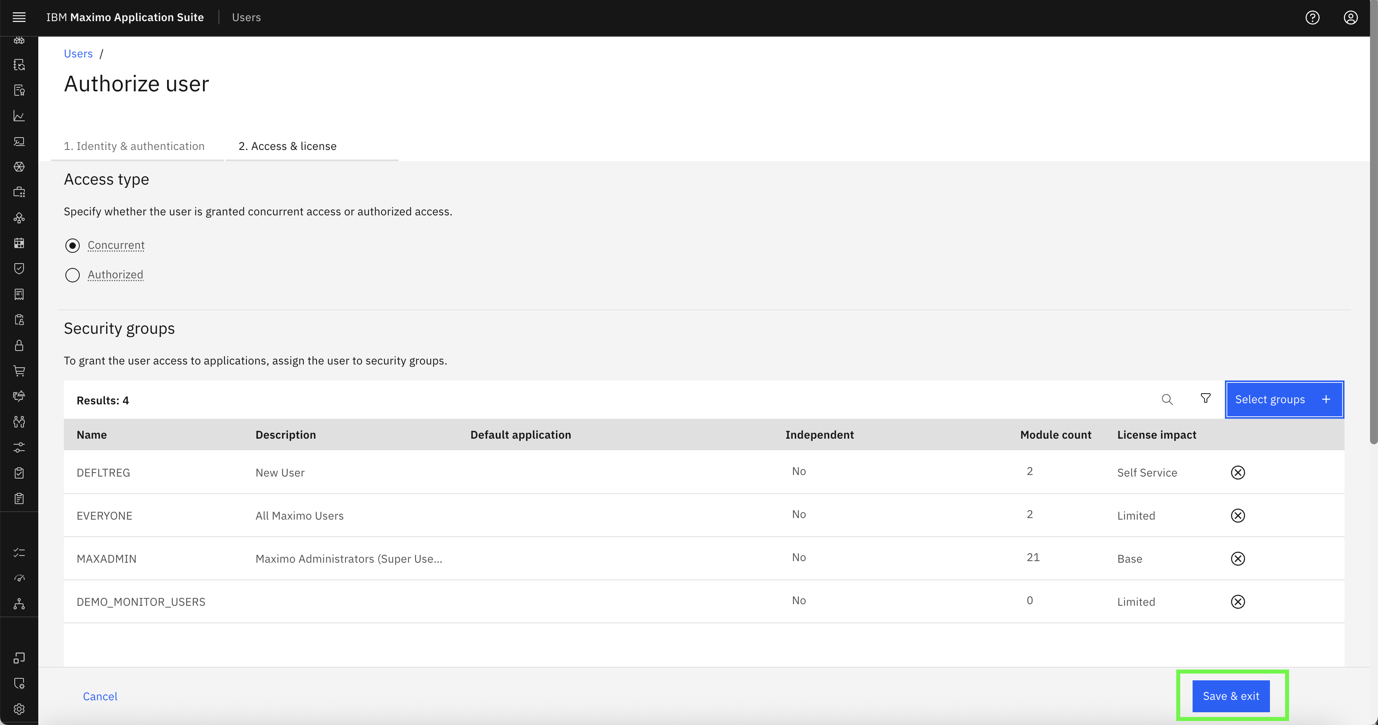1378x725 pixels.
Task: Click the certificate document sidebar icon
Action: 19,91
